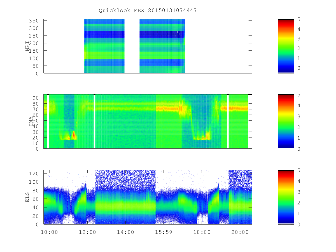Screen dimensions: 336x252
Task: Click the IMA panel color bar
Action: 286,122
